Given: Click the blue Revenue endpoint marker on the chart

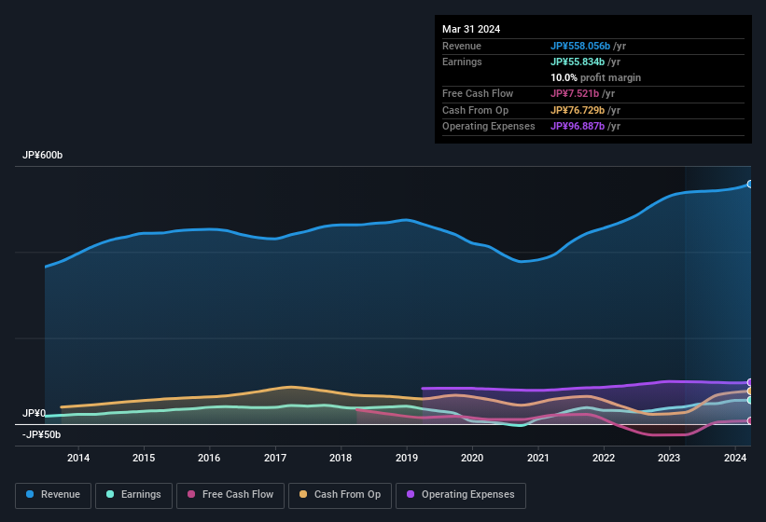Looking at the screenshot, I should 749,184.
